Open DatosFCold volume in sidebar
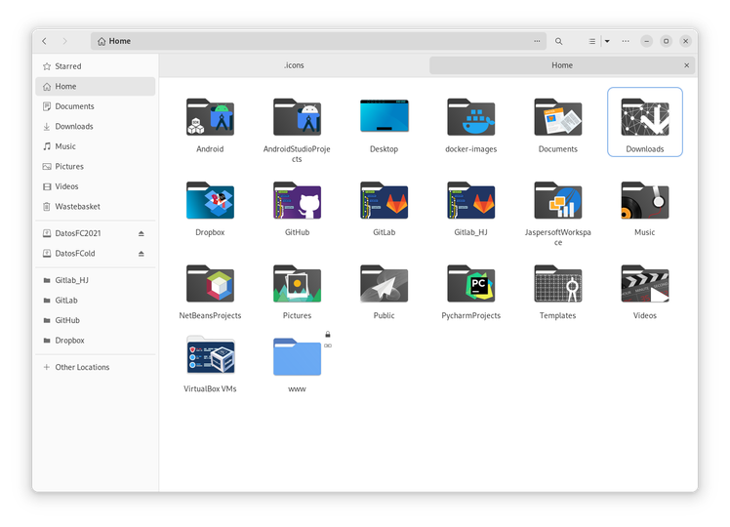This screenshot has width=730, height=527. (96, 254)
